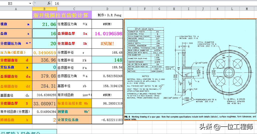Image resolution: width=257 pixels, height=134 pixels.
Task: Select column B header
Action: click(x=44, y=9)
